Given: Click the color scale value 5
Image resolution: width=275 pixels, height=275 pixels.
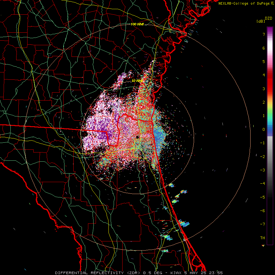Looking at the screenshot, I should pos(264,61).
